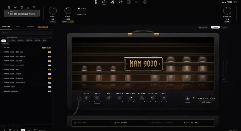Click the Input knob
The height and width of the screenshot is (131, 241).
pyautogui.click(x=53, y=10)
